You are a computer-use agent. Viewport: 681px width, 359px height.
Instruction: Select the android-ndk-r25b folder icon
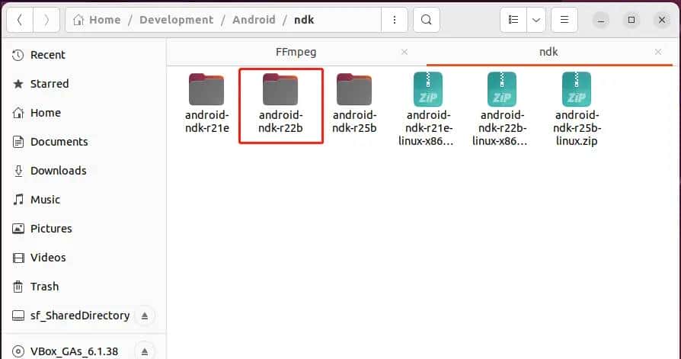pos(354,89)
